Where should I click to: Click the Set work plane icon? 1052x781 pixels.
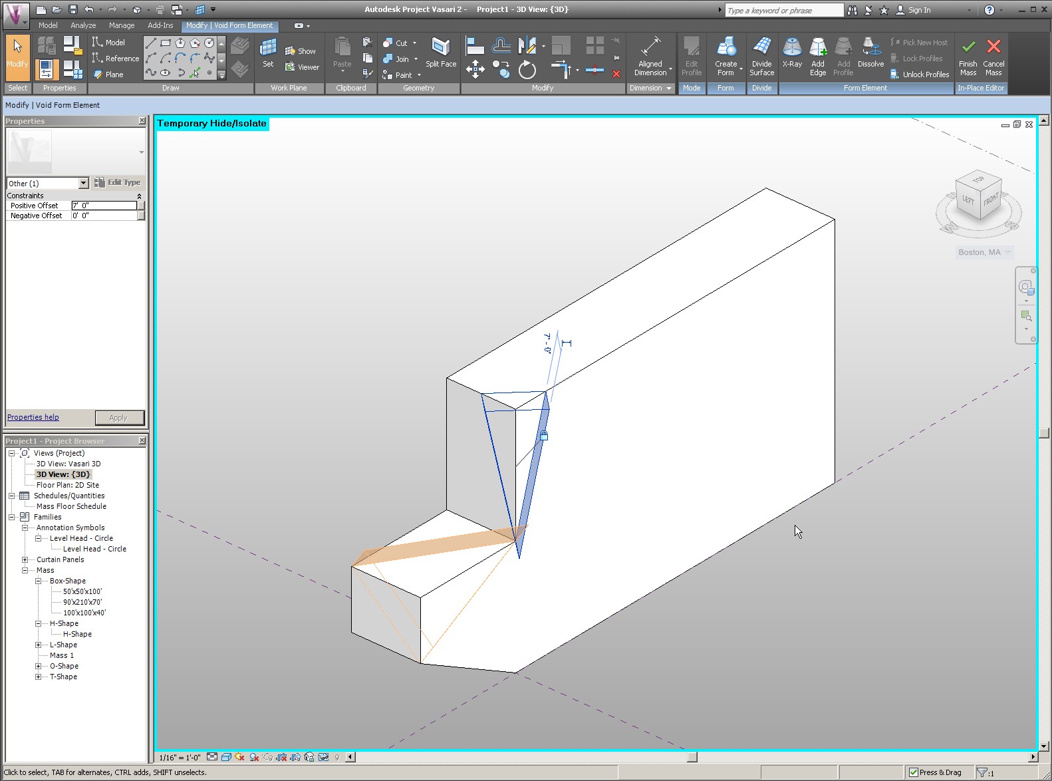point(268,53)
